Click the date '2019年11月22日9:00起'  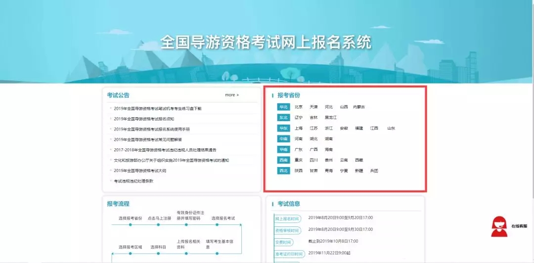[x=329, y=253]
